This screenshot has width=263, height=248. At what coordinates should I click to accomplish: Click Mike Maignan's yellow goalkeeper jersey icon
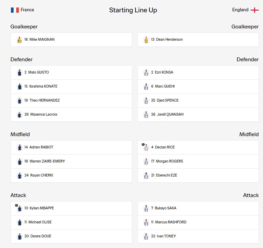20,40
